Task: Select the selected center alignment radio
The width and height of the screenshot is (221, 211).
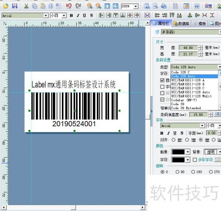Action: tap(200, 140)
